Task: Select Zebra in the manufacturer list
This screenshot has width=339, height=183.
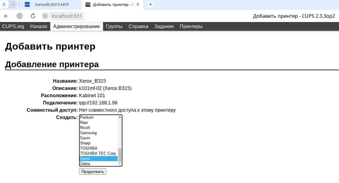Action: [99, 164]
